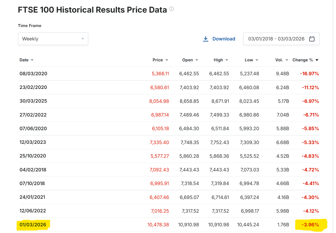The height and width of the screenshot is (233, 336).
Task: Click the highlighted 01/03/2026 date
Action: tap(33, 224)
